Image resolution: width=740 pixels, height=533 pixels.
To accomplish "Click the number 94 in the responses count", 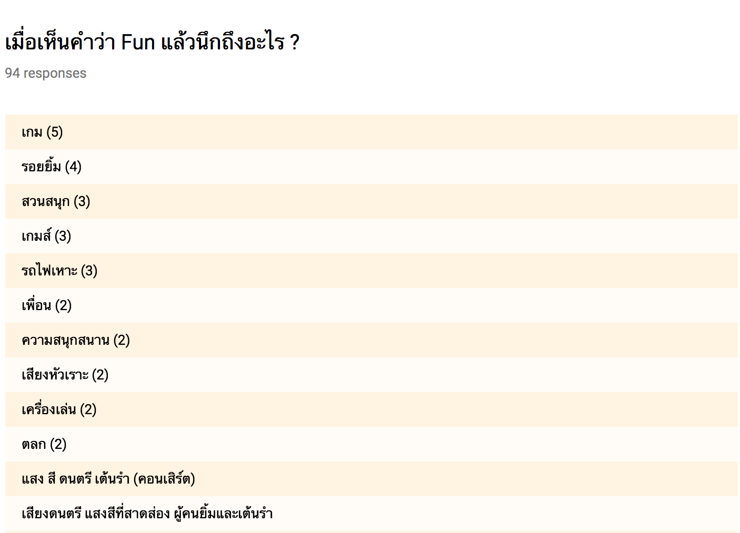I will 12,73.
